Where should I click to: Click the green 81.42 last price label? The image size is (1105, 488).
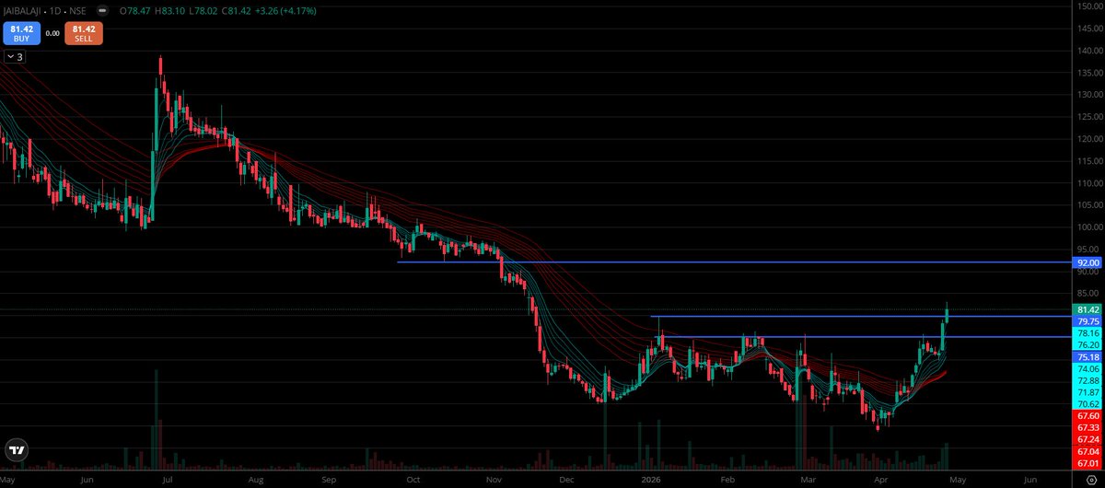tap(1088, 309)
